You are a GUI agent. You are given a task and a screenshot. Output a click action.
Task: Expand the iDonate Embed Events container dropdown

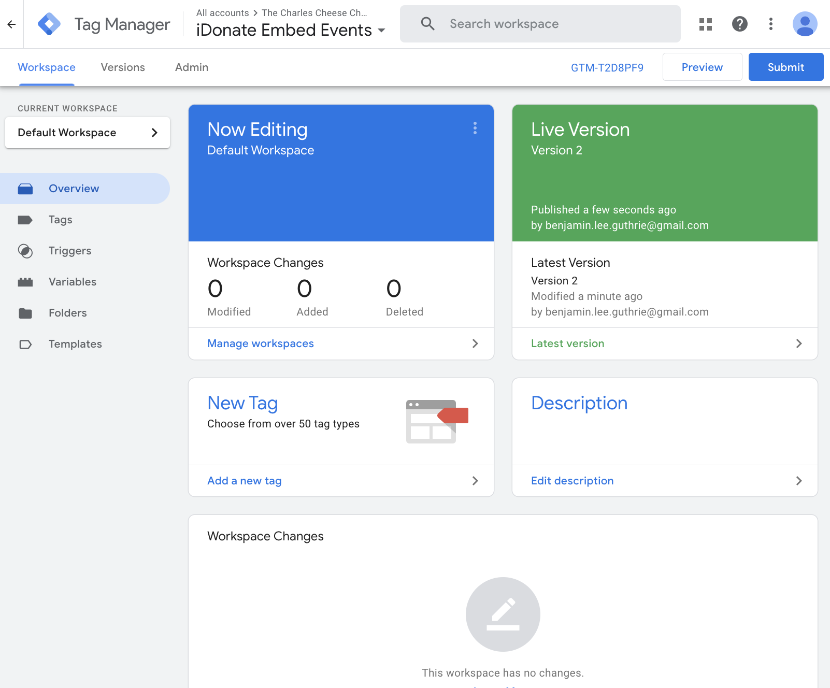[x=382, y=30]
